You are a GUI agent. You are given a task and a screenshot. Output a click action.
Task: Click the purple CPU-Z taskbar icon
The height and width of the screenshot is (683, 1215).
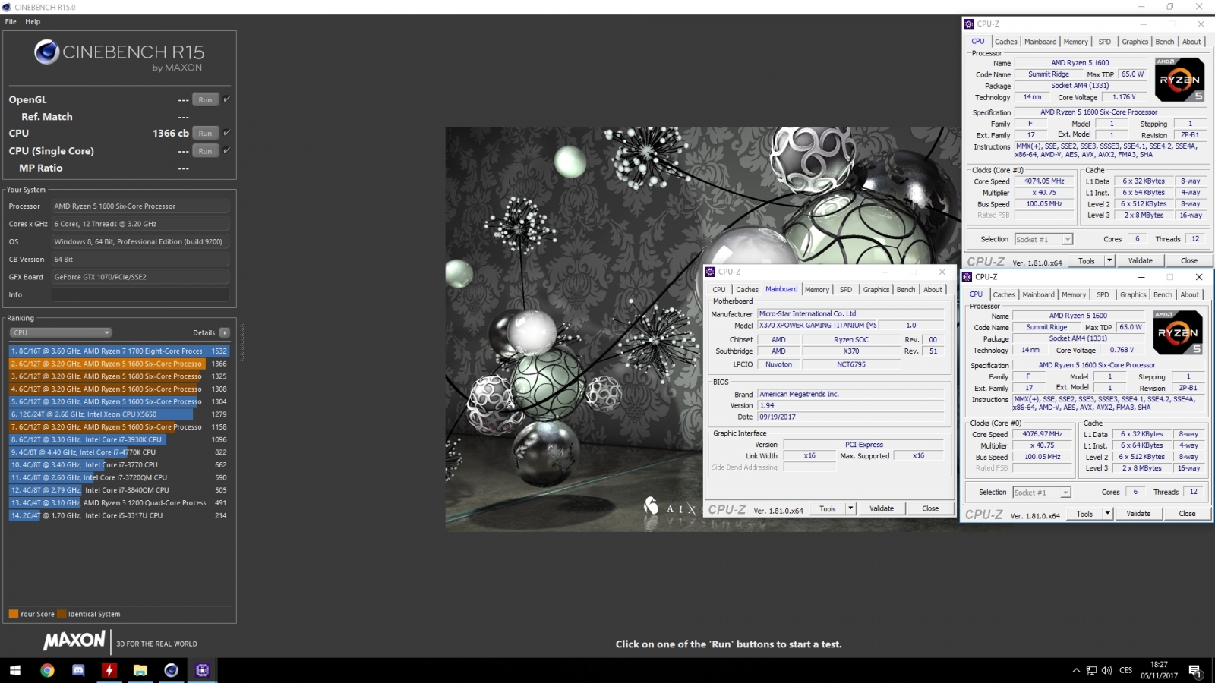click(x=202, y=670)
